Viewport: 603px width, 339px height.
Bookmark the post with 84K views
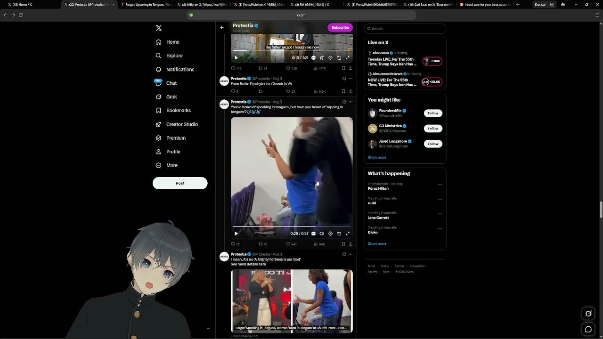point(343,244)
